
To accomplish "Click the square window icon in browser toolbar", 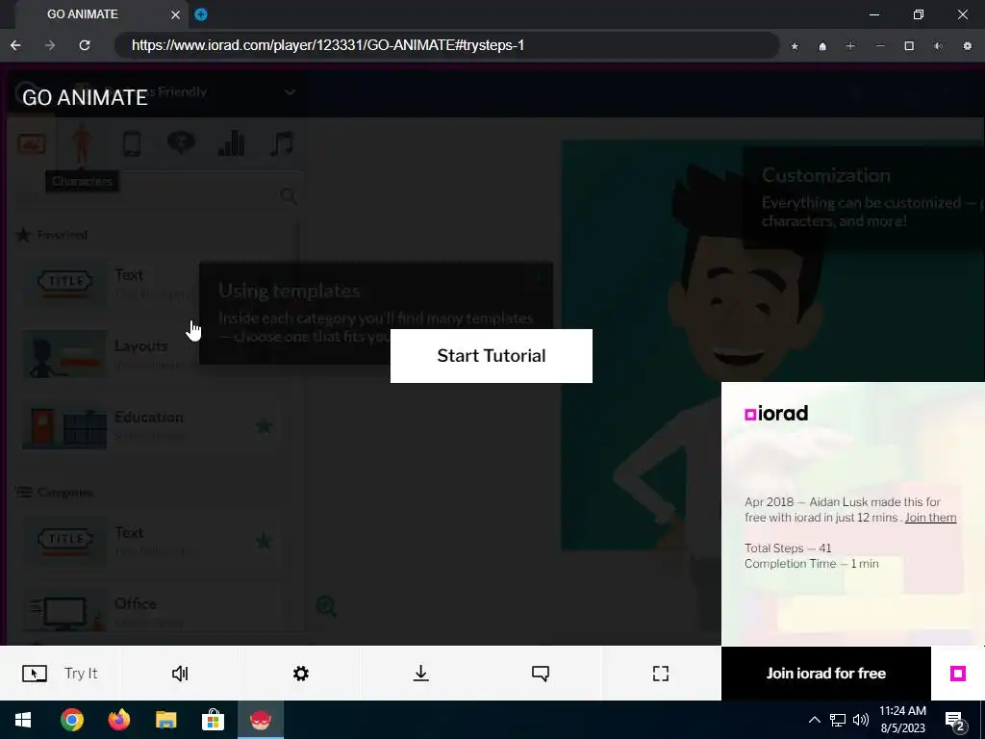I will (x=909, y=46).
